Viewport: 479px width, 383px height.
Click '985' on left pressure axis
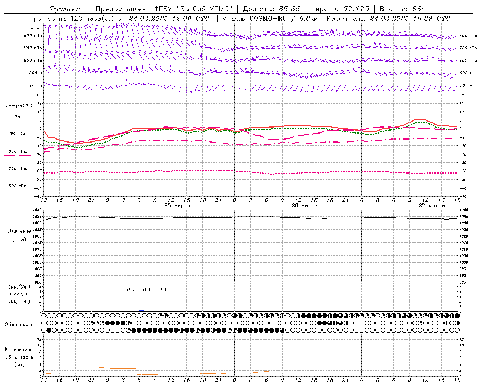[x=37, y=282]
